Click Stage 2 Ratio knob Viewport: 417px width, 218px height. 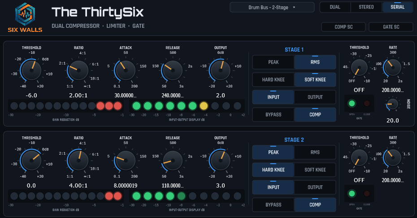pyautogui.click(x=78, y=161)
